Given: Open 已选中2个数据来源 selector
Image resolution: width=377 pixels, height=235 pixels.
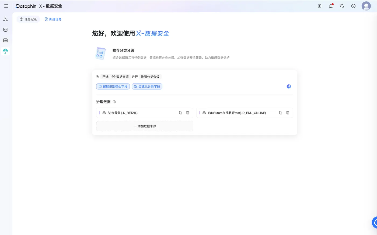Looking at the screenshot, I should click(115, 77).
